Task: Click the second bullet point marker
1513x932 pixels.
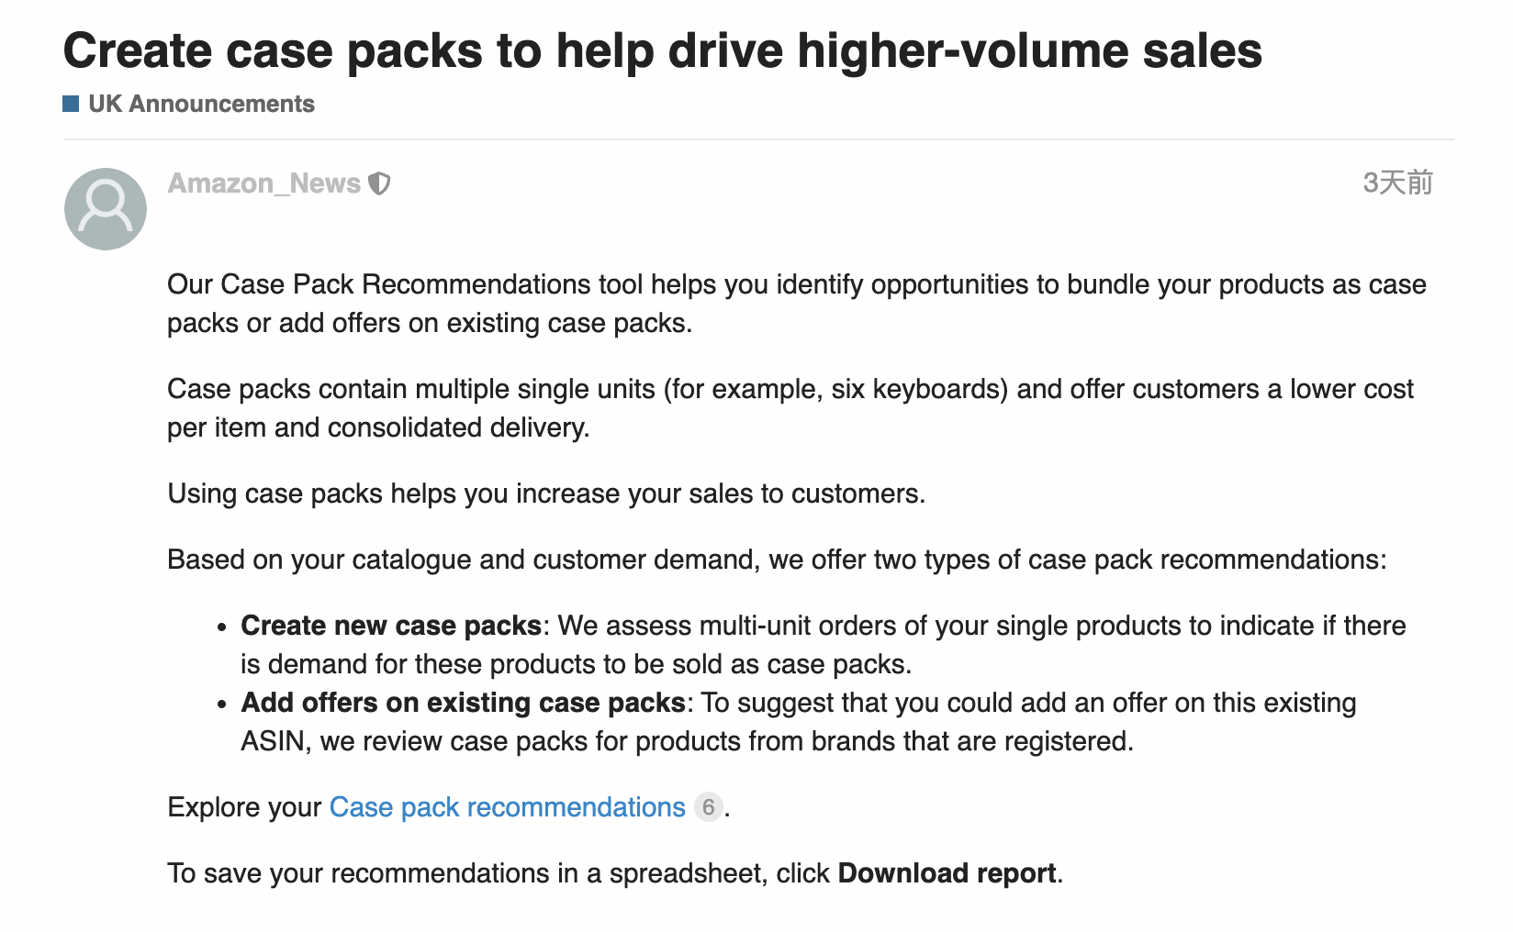Action: [x=221, y=705]
